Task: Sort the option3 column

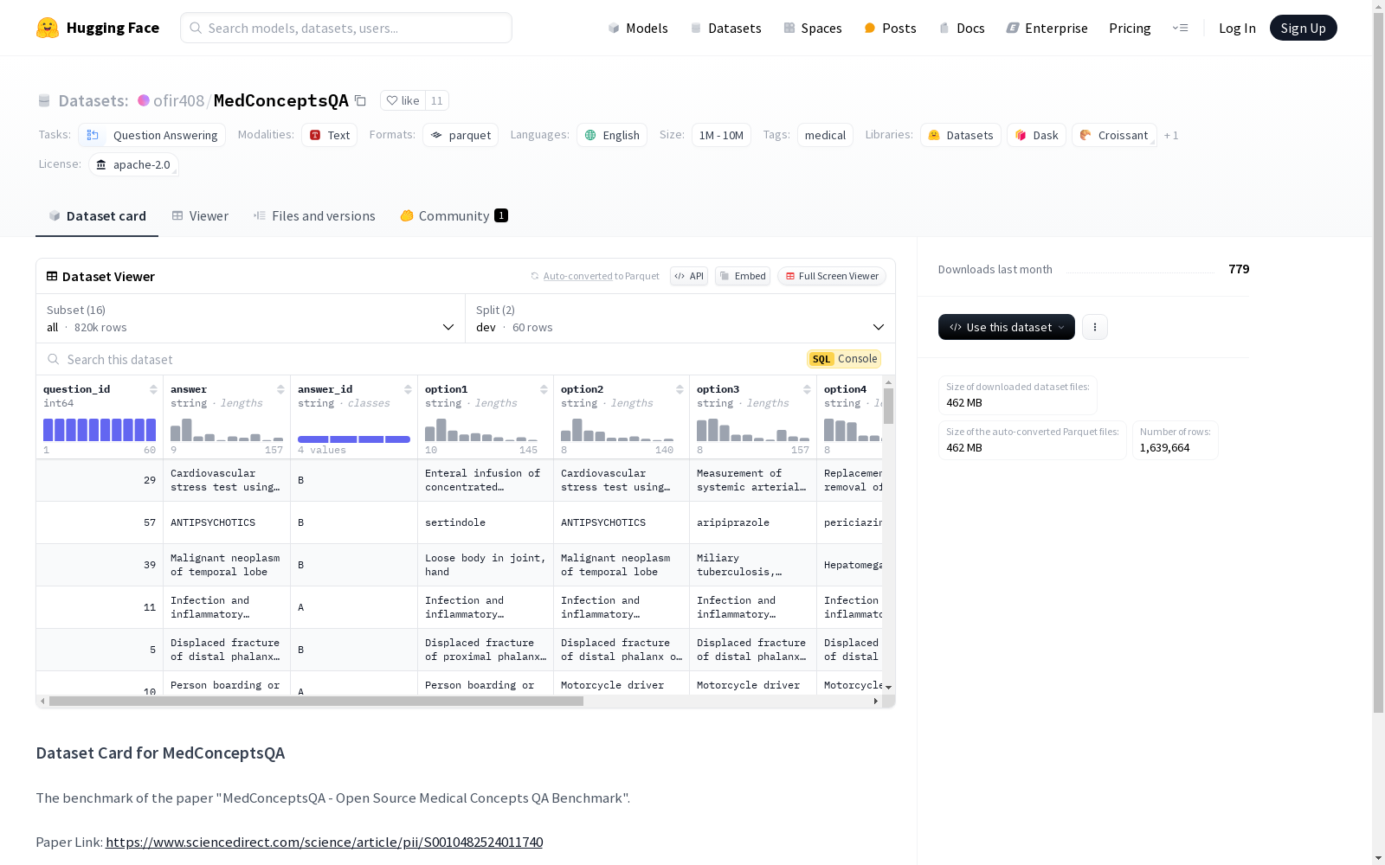Action: 807,389
